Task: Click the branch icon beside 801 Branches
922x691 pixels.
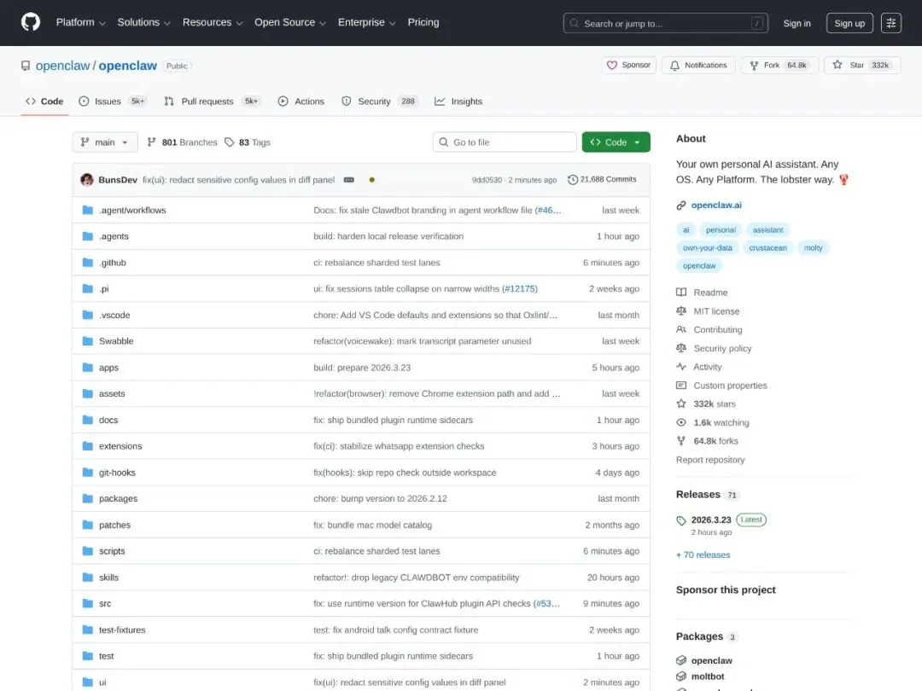Action: [152, 142]
